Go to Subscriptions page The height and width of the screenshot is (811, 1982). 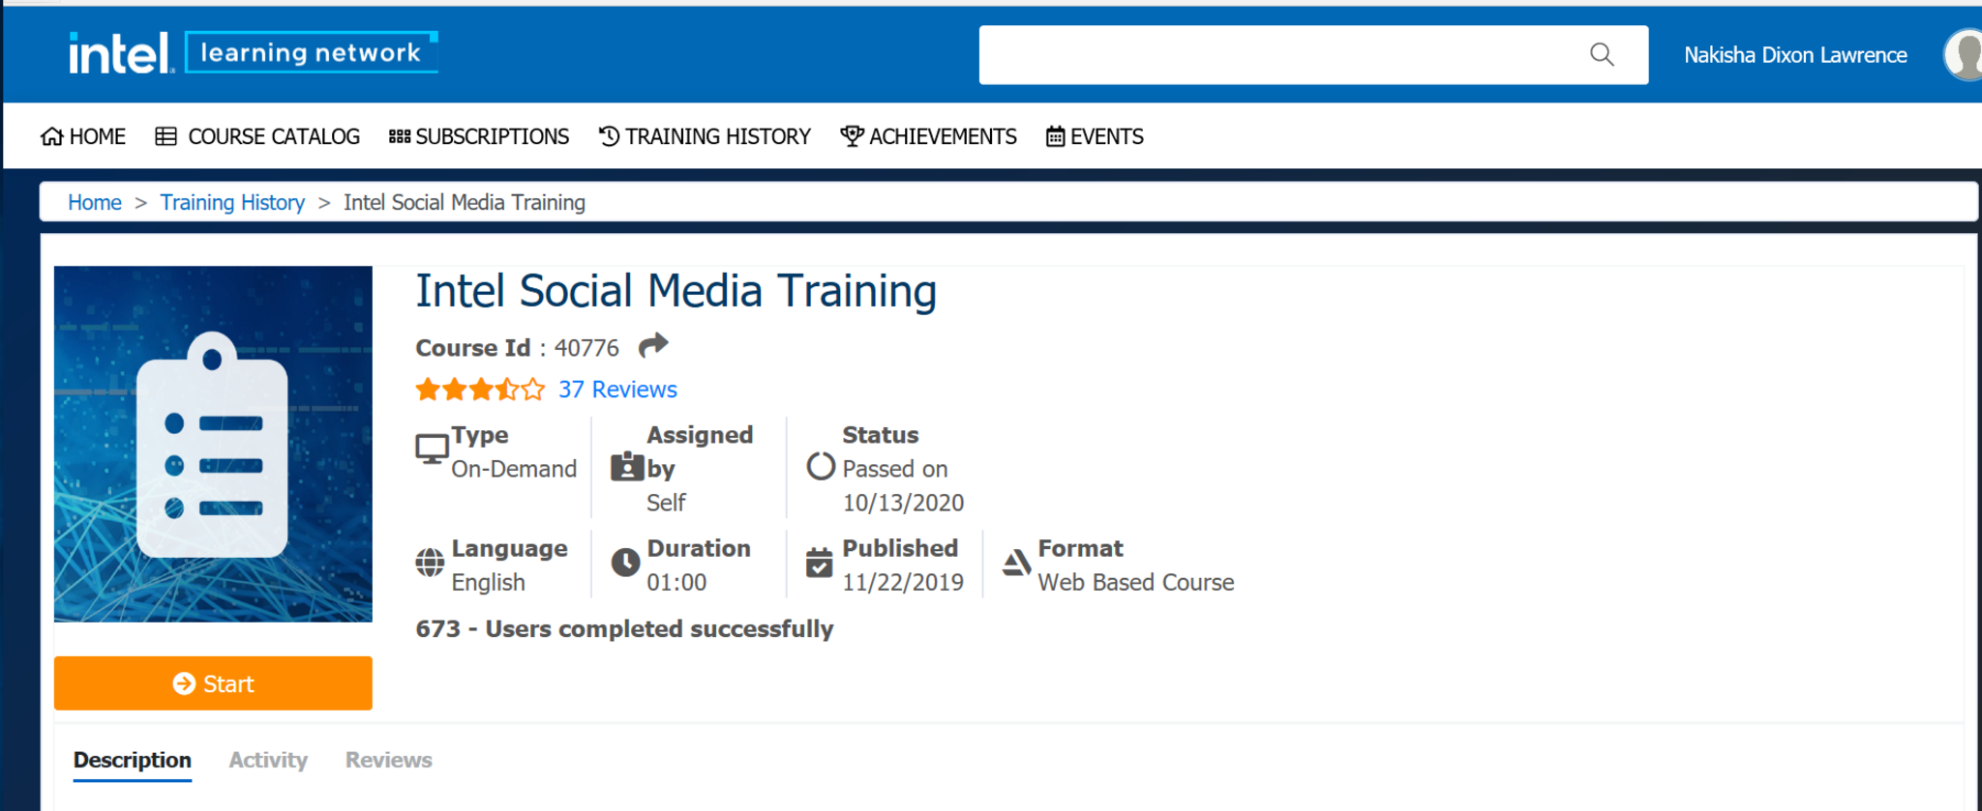pos(479,136)
